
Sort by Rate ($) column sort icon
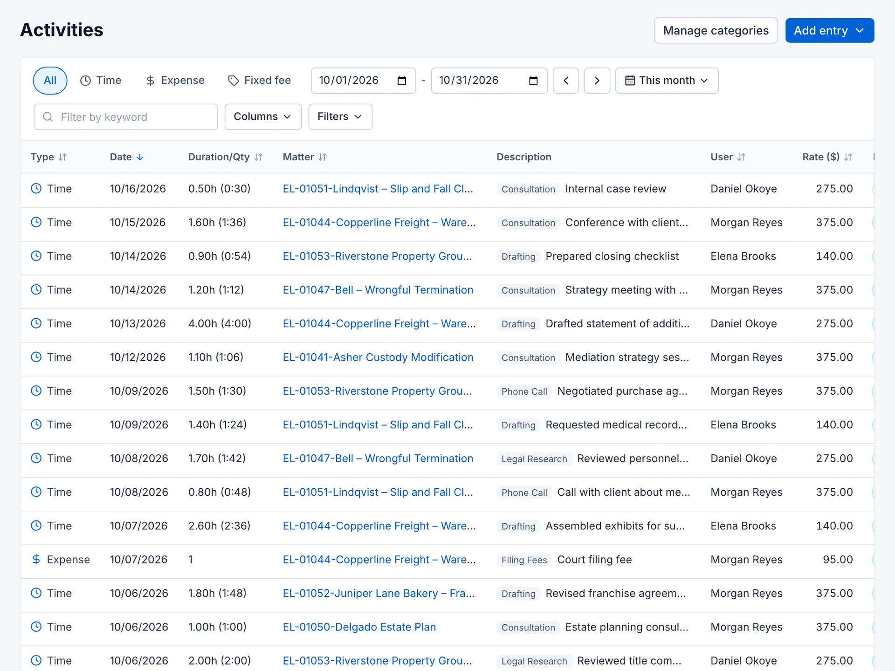[x=848, y=157]
